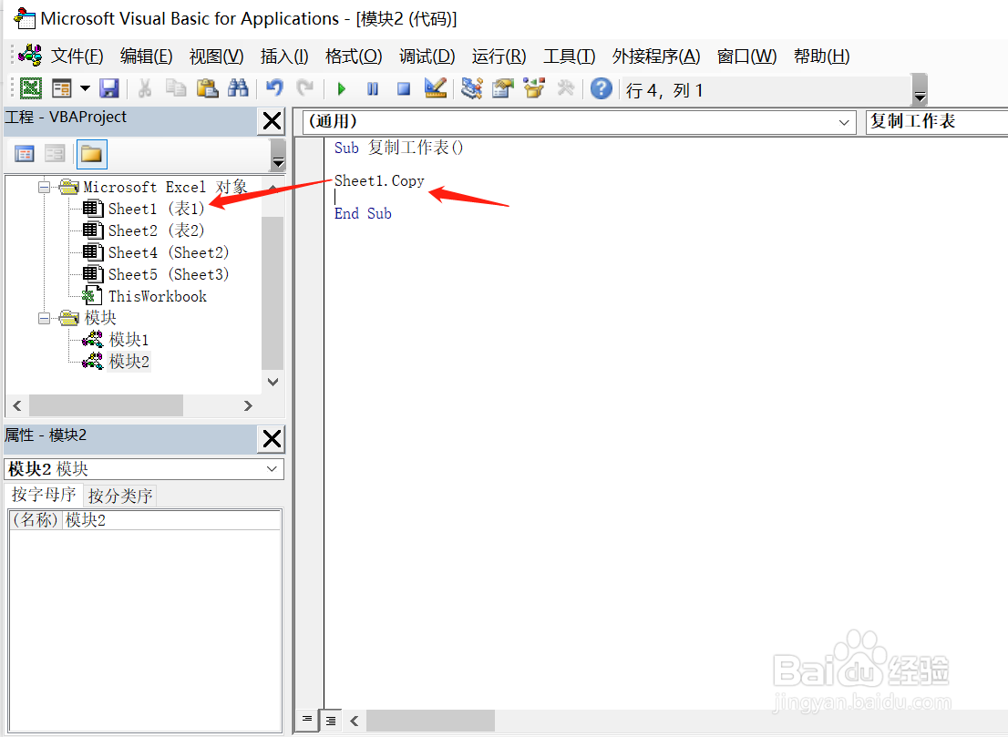The height and width of the screenshot is (737, 1008).
Task: Click the End Sub code line
Action: point(363,214)
